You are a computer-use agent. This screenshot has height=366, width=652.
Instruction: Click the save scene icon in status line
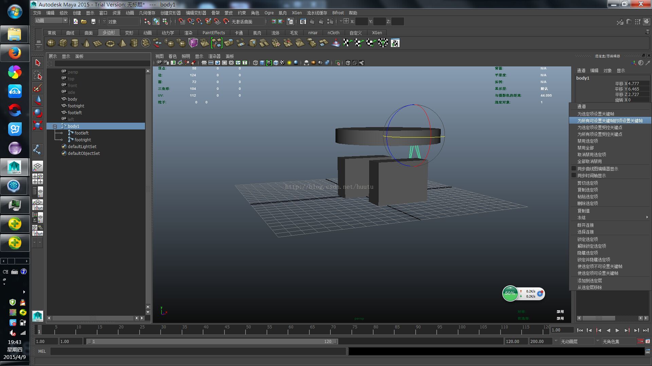point(93,21)
